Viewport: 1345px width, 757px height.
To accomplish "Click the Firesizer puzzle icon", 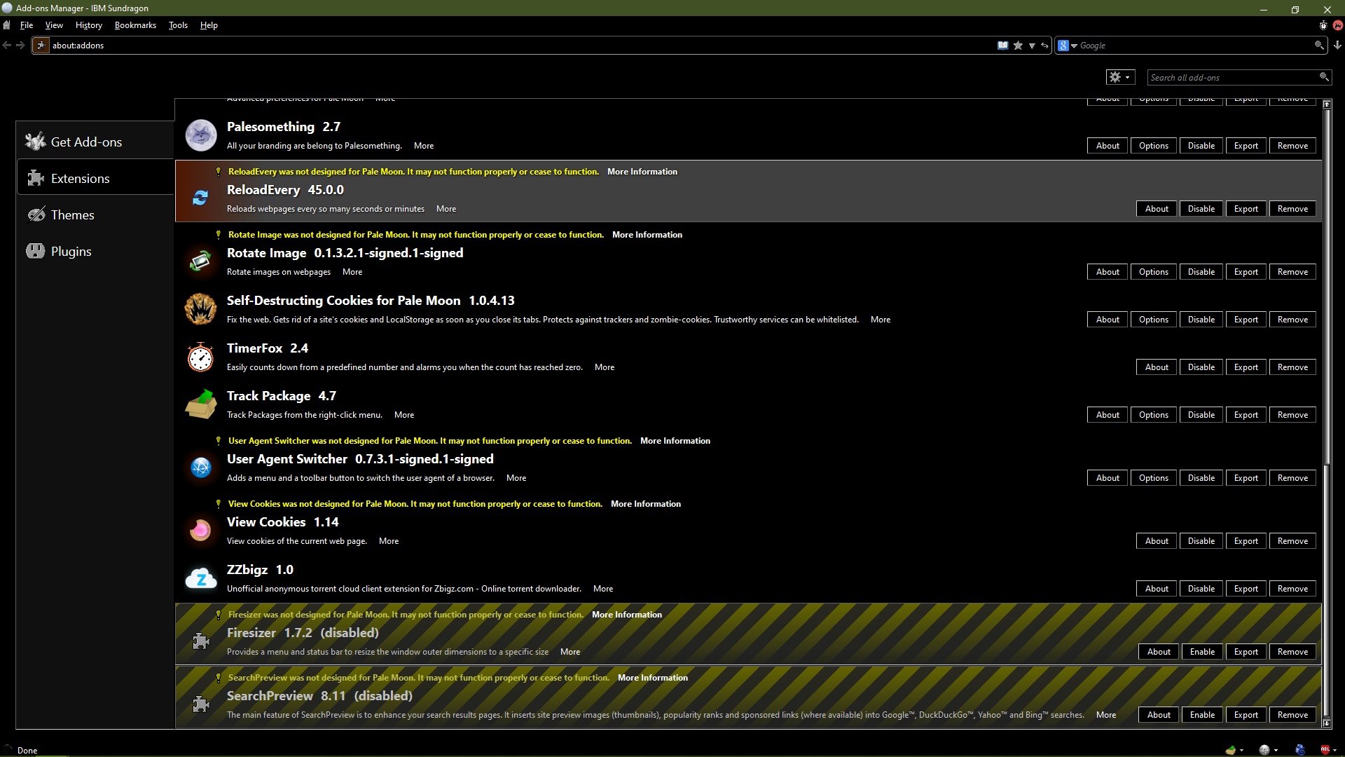I will click(201, 641).
